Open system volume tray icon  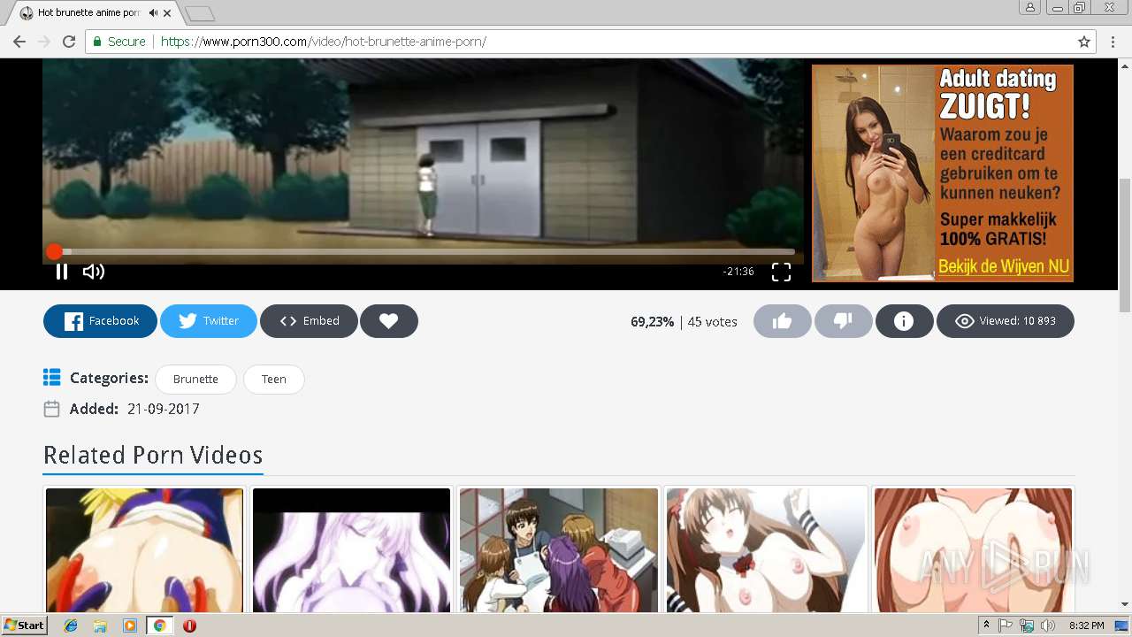point(1048,625)
